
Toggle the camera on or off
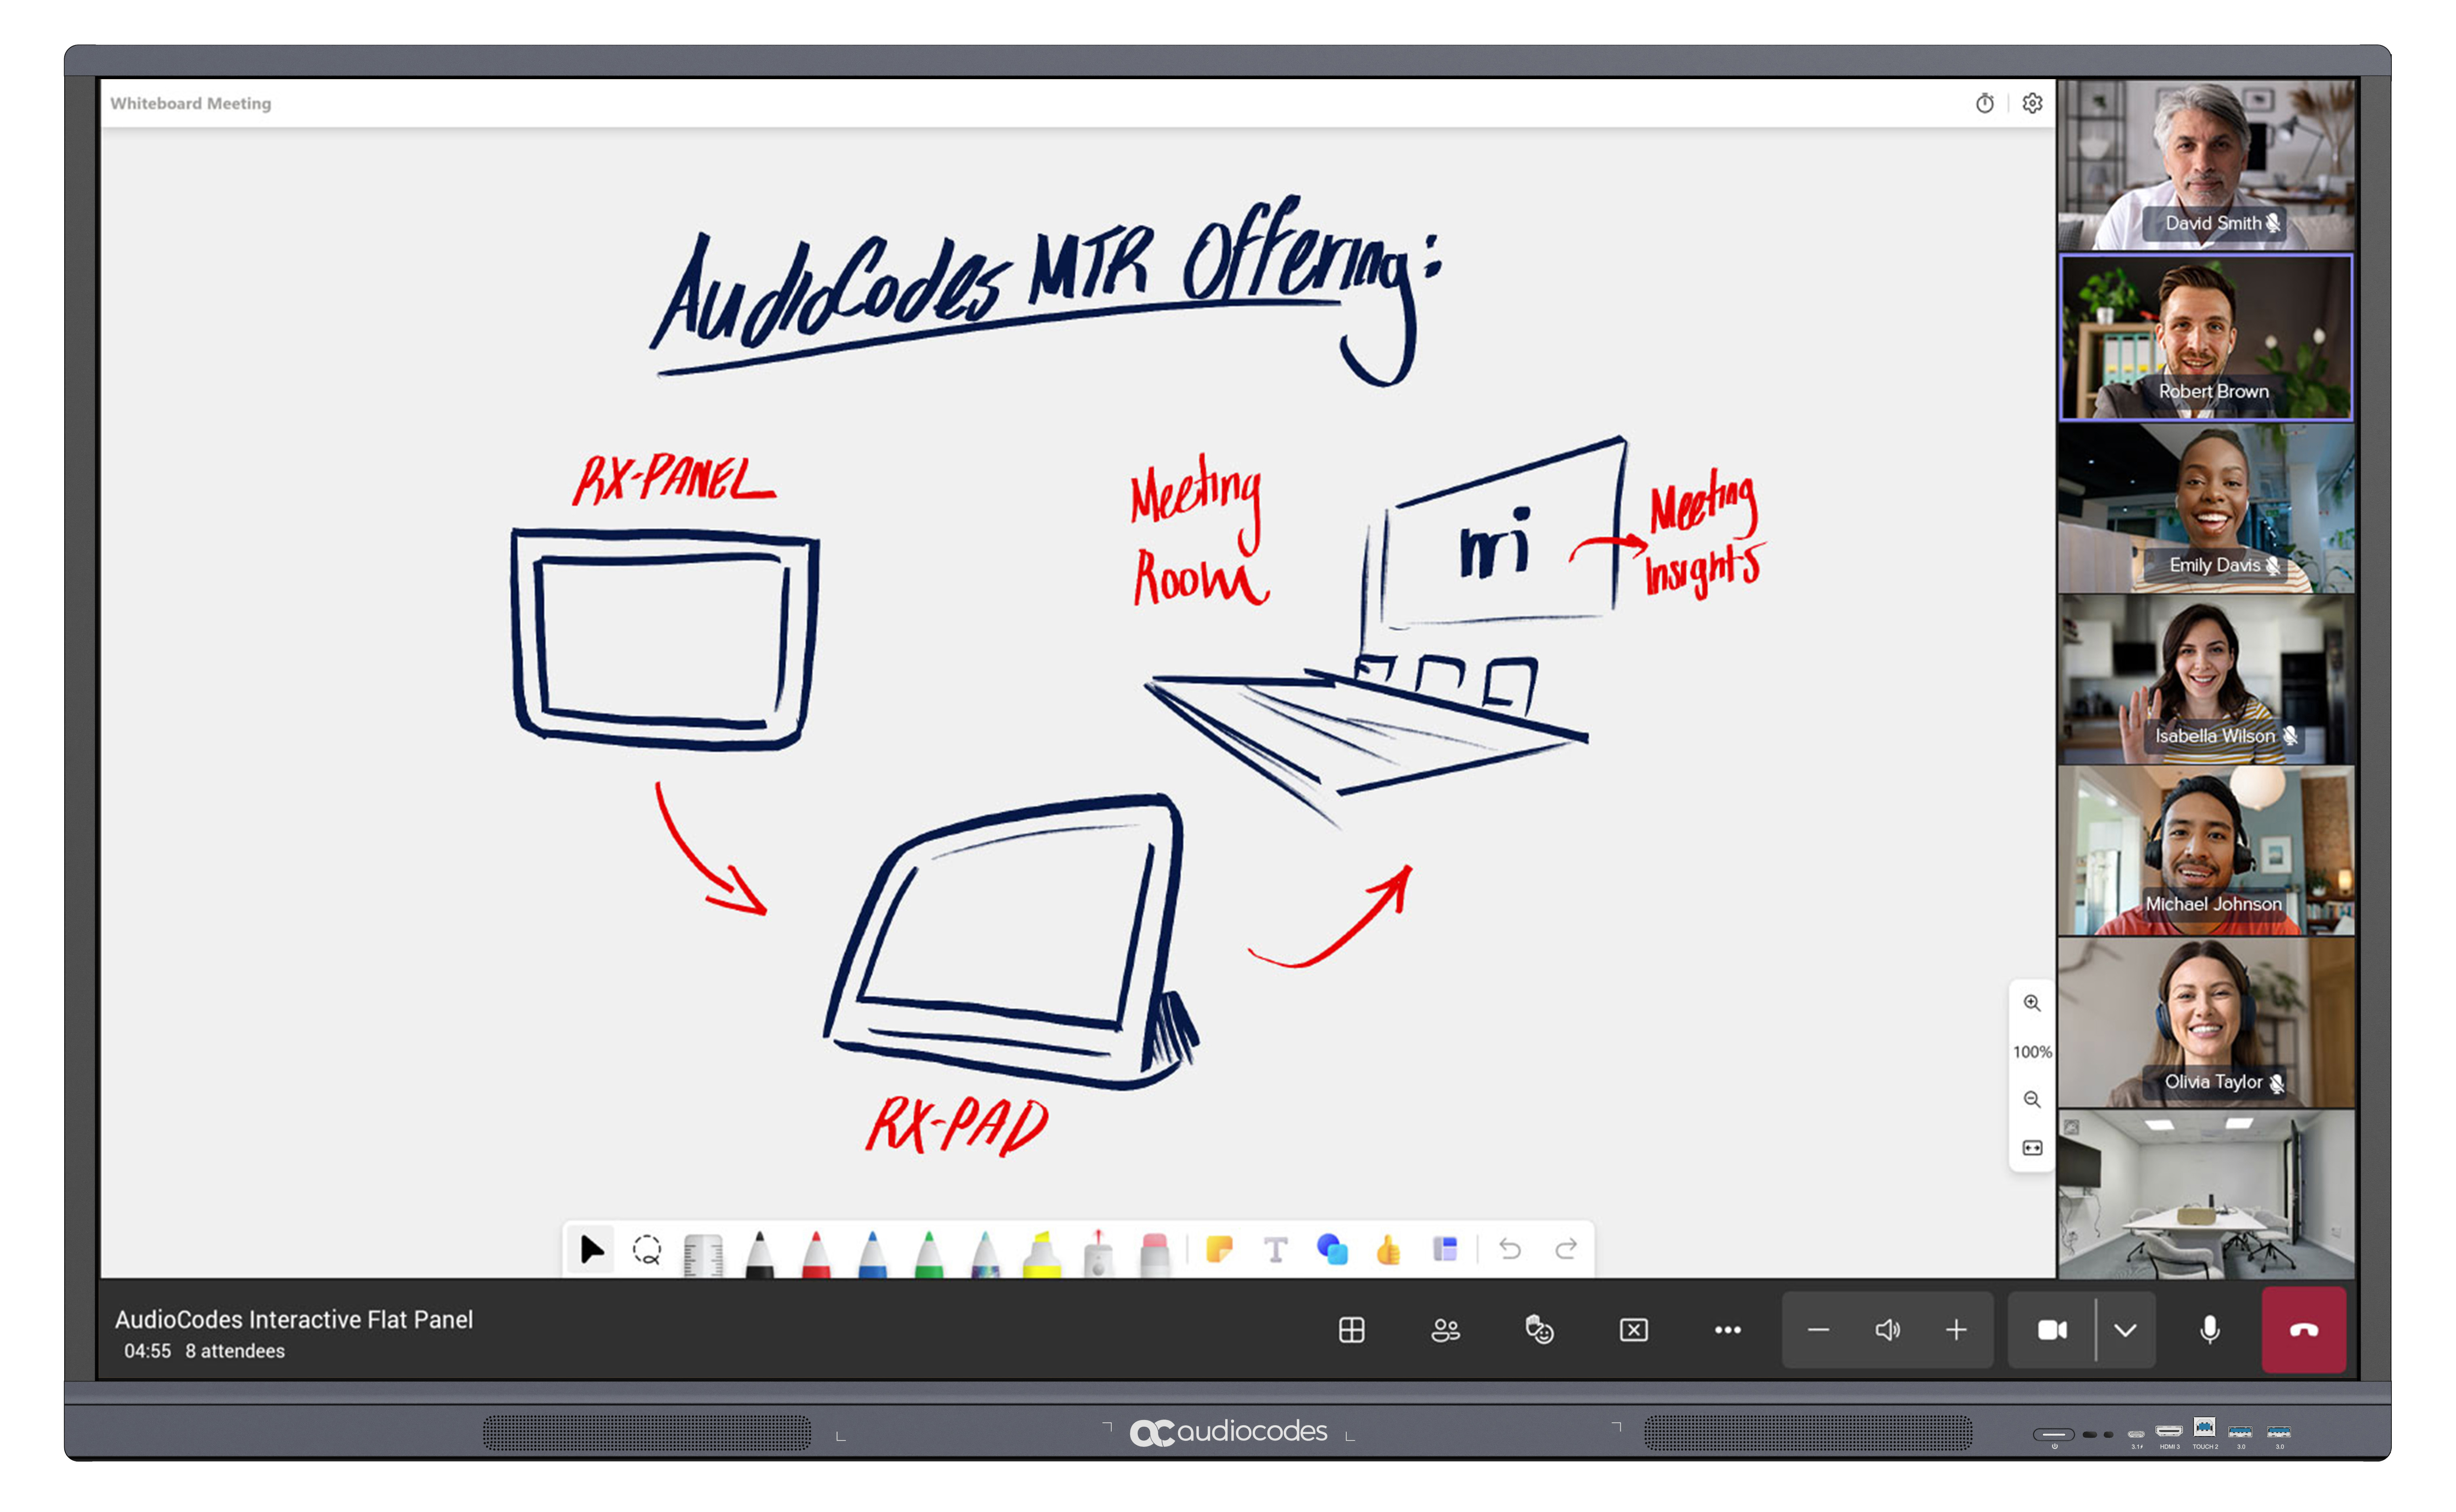pyautogui.click(x=2052, y=1330)
